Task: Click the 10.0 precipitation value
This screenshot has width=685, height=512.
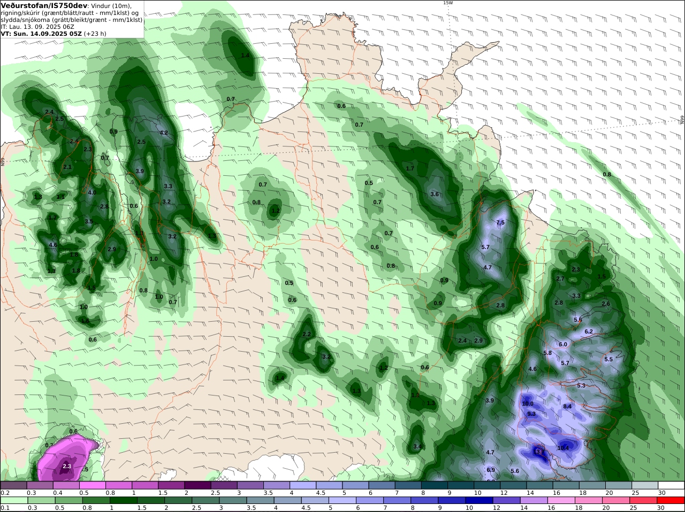Action: tap(528, 404)
